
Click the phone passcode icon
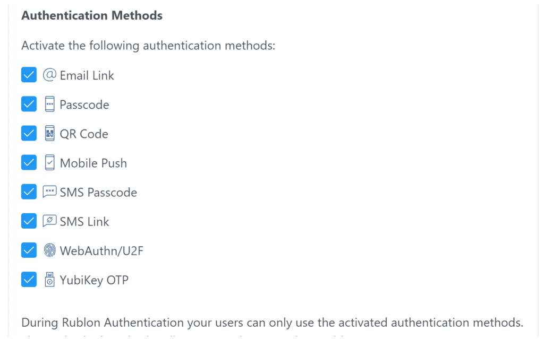pyautogui.click(x=50, y=105)
